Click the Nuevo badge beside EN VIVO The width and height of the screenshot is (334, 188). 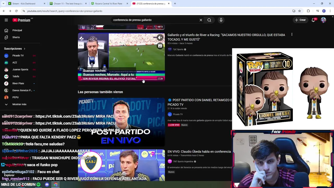click(184, 125)
